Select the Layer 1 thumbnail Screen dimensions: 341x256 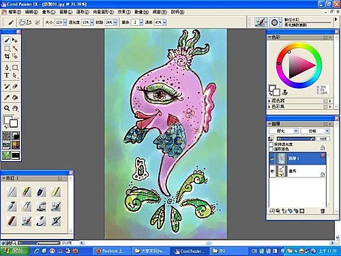click(x=281, y=158)
